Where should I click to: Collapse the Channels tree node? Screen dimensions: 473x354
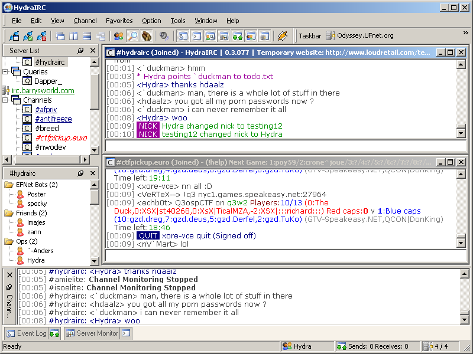[6, 100]
